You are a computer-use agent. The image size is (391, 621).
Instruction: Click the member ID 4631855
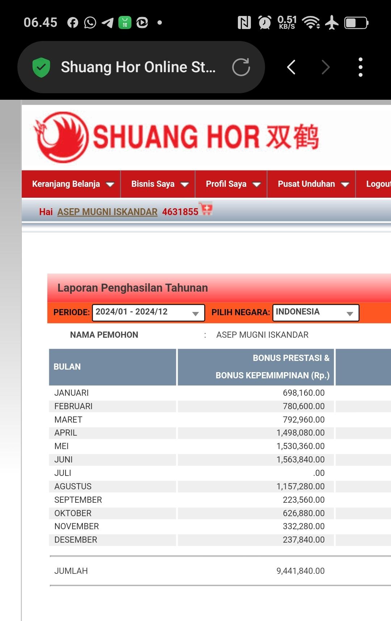(x=180, y=212)
